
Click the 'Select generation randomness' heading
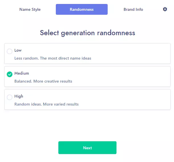click(x=87, y=33)
